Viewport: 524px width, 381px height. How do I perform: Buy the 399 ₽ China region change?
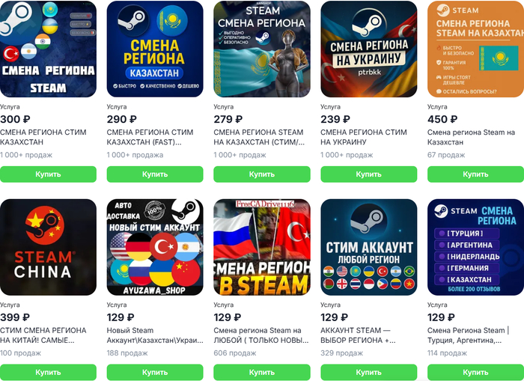(48, 372)
